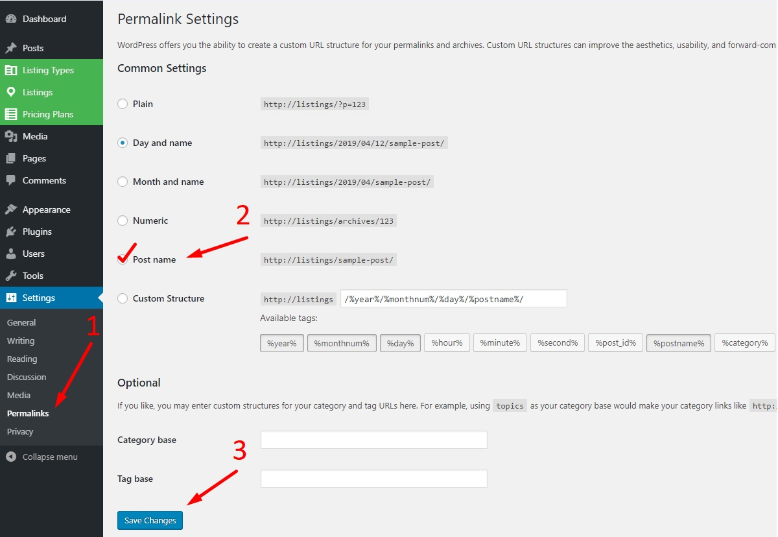Click the Dashboard gauge icon

pyautogui.click(x=10, y=19)
